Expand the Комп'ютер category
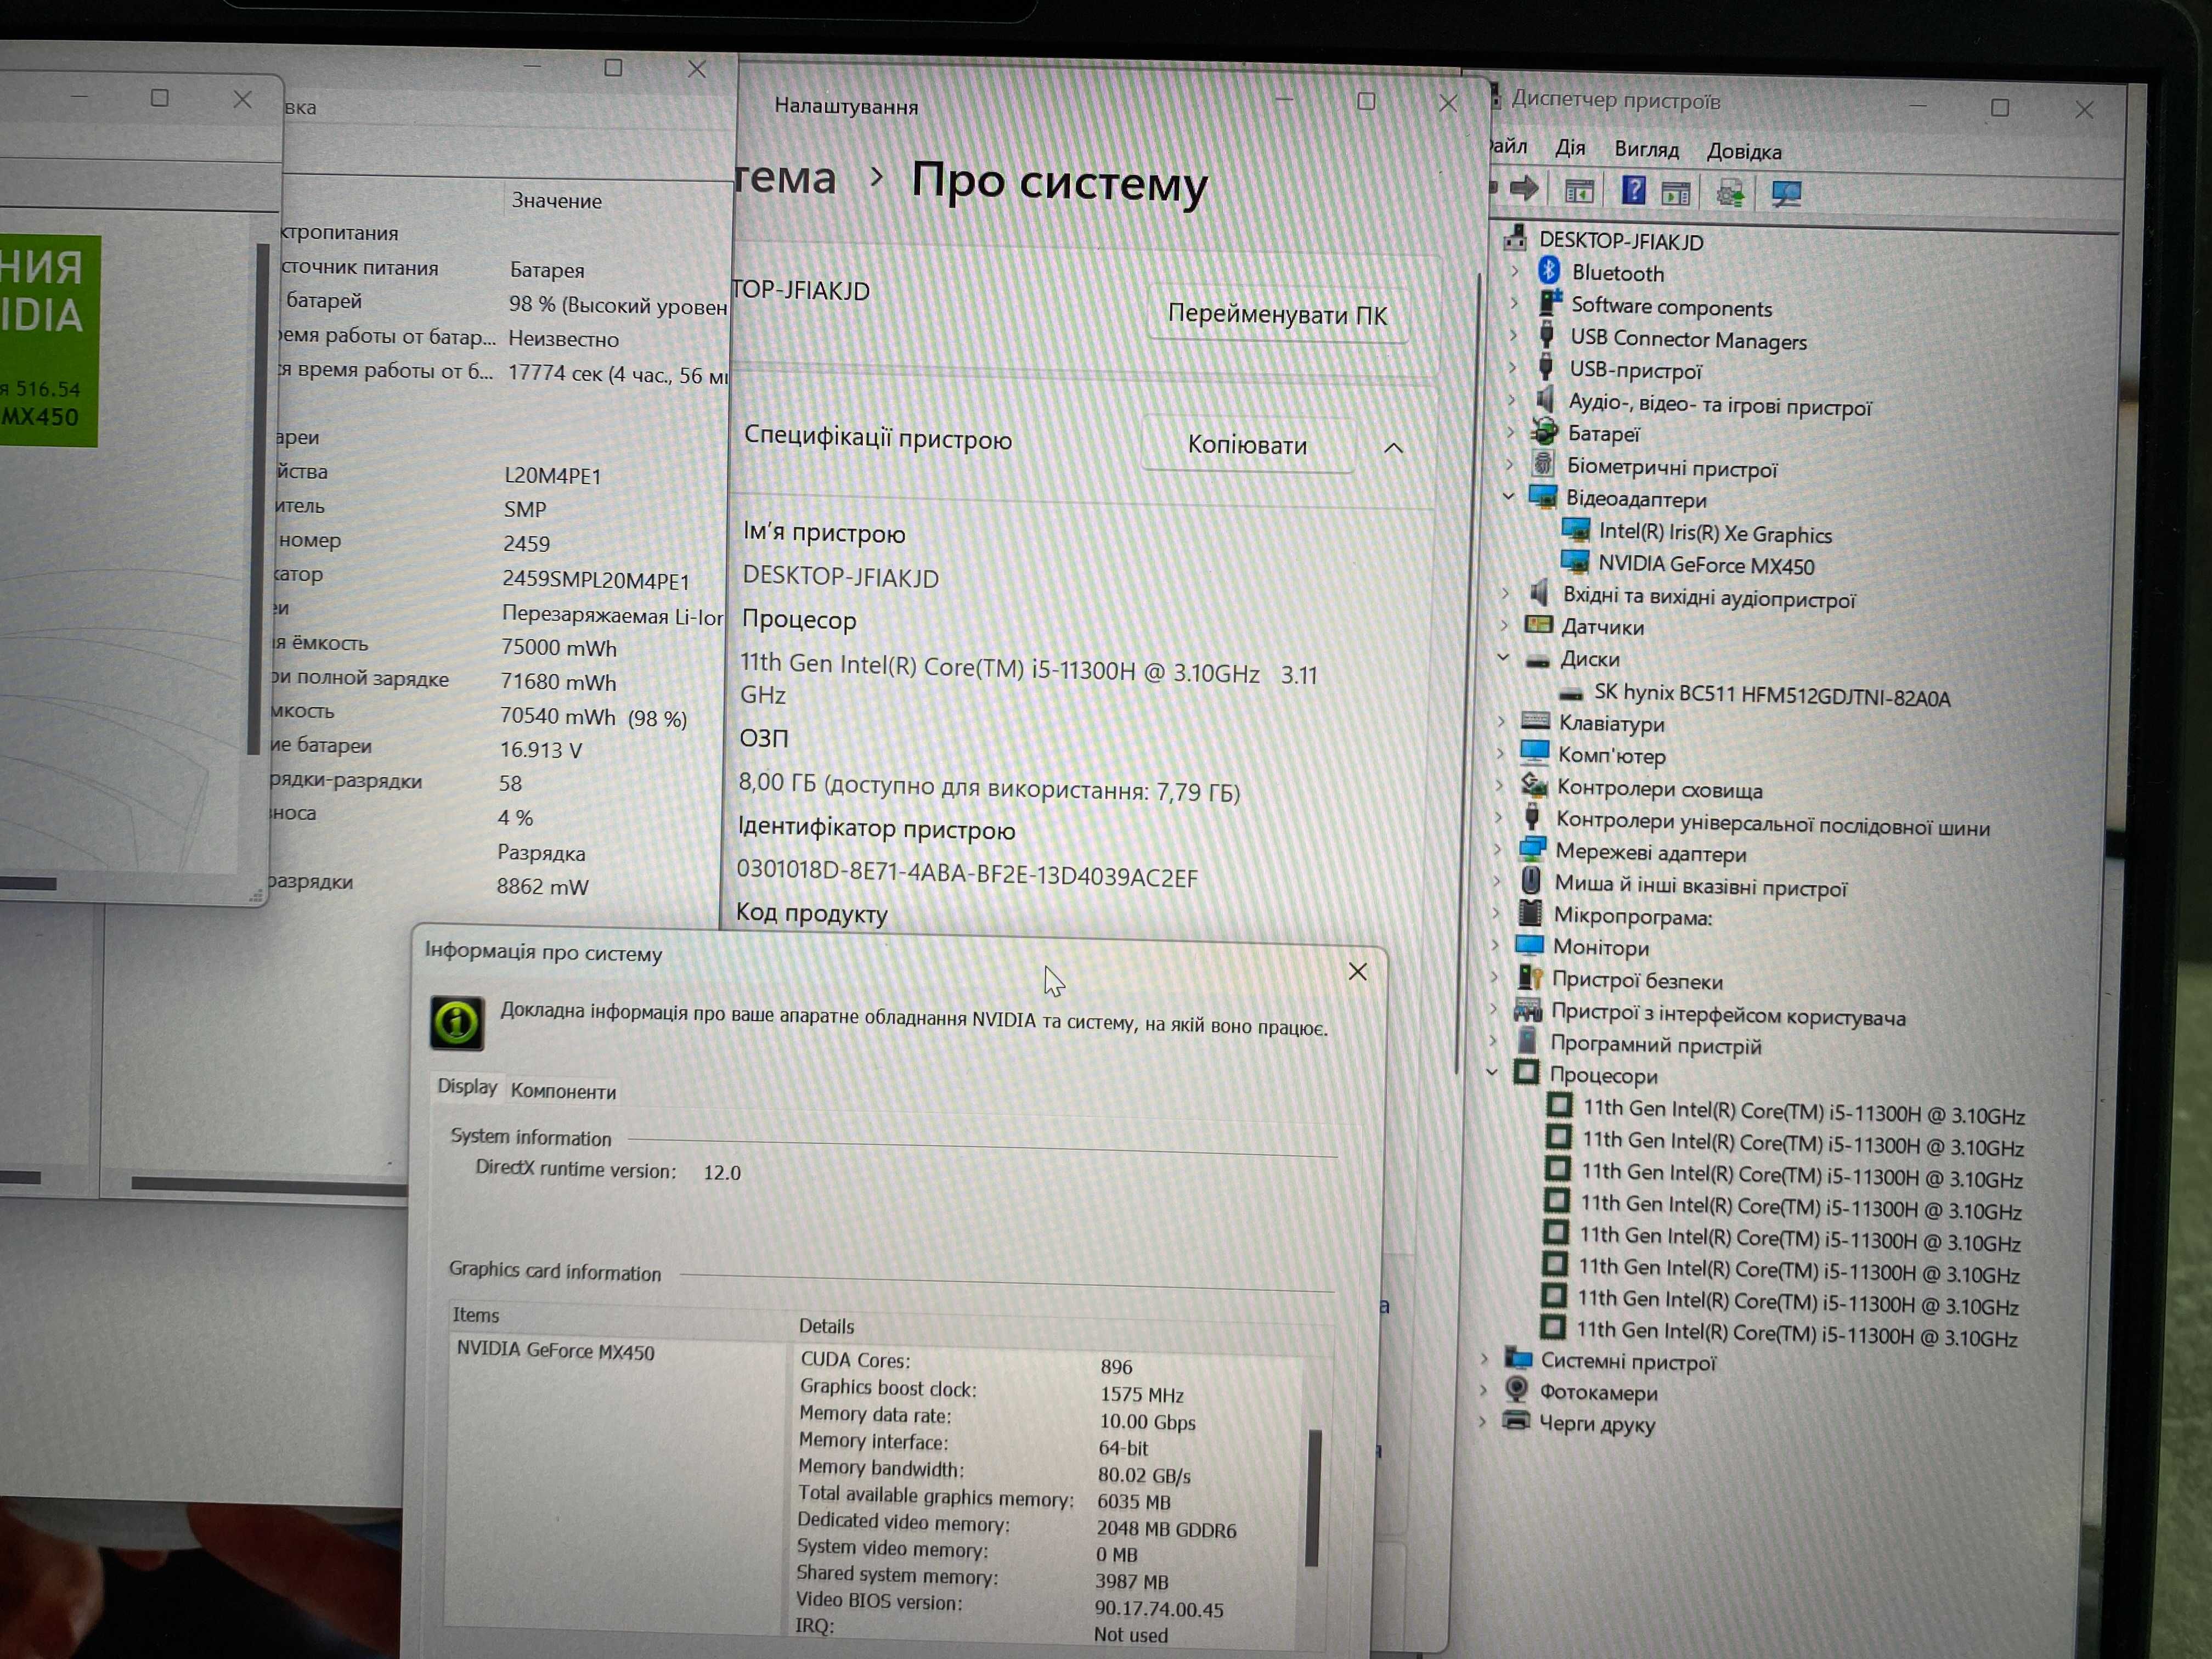Screen dimensions: 2212x1659 tap(1500, 753)
